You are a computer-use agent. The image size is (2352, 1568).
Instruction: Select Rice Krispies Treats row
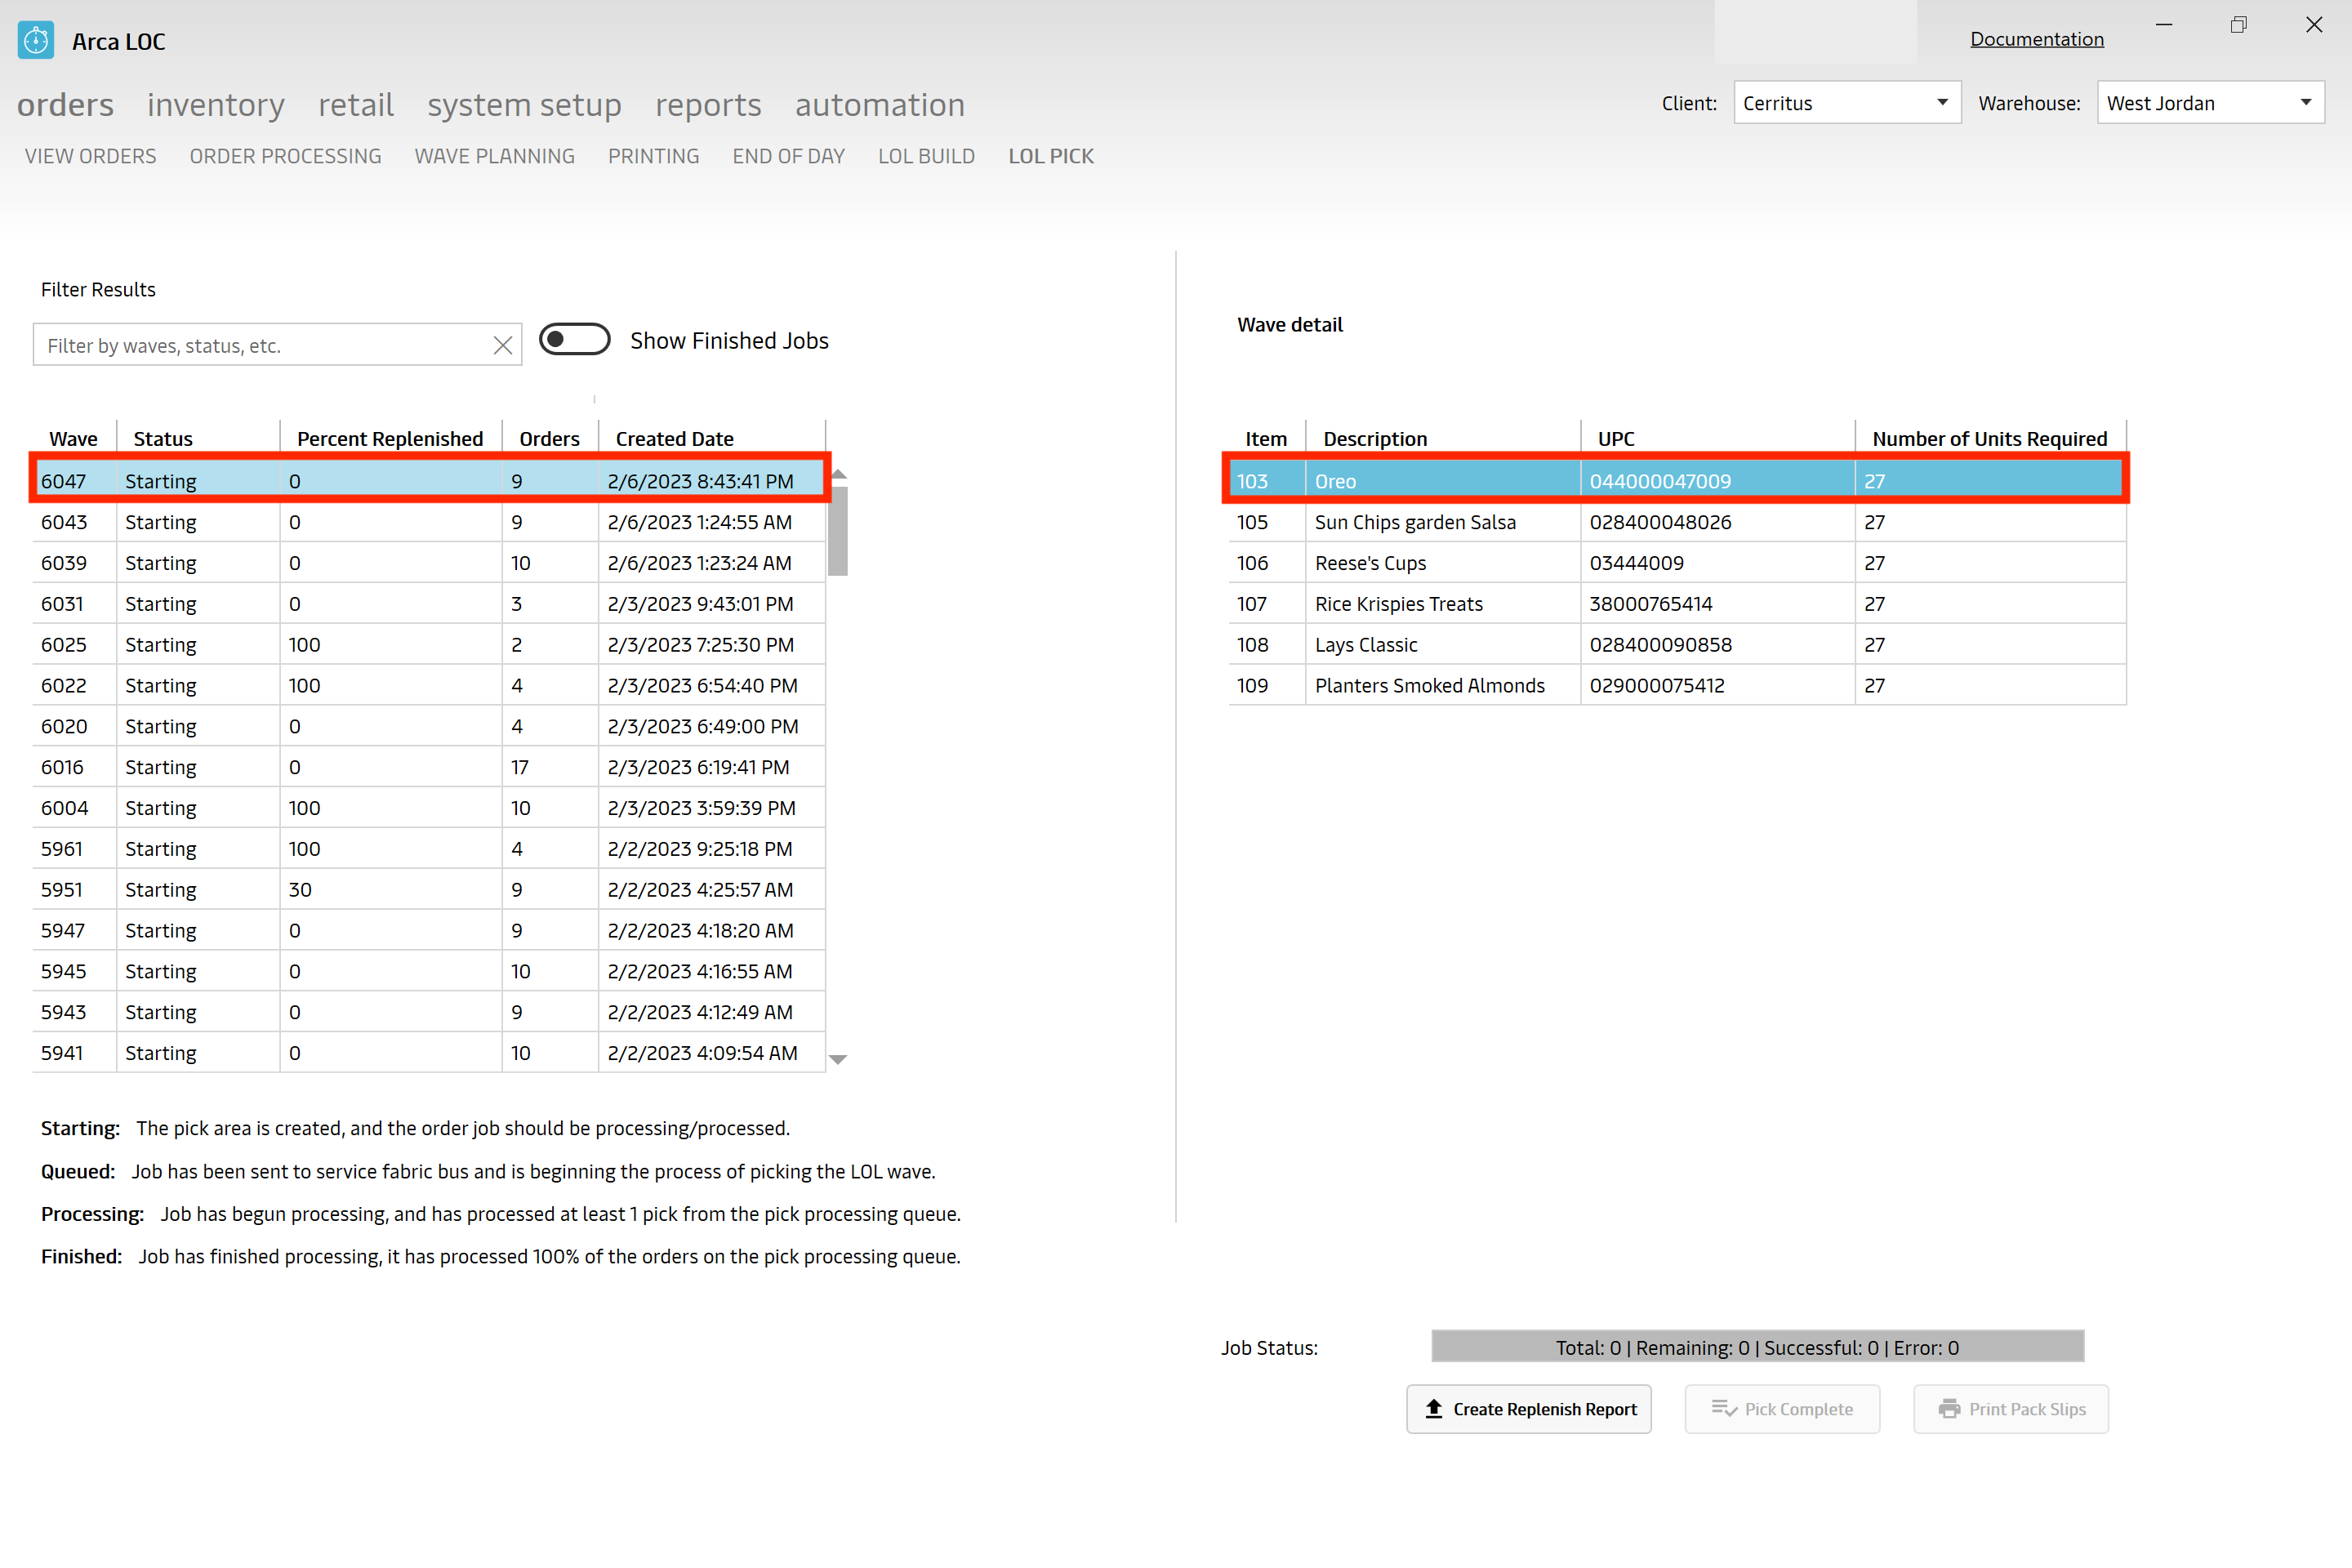tap(1677, 604)
